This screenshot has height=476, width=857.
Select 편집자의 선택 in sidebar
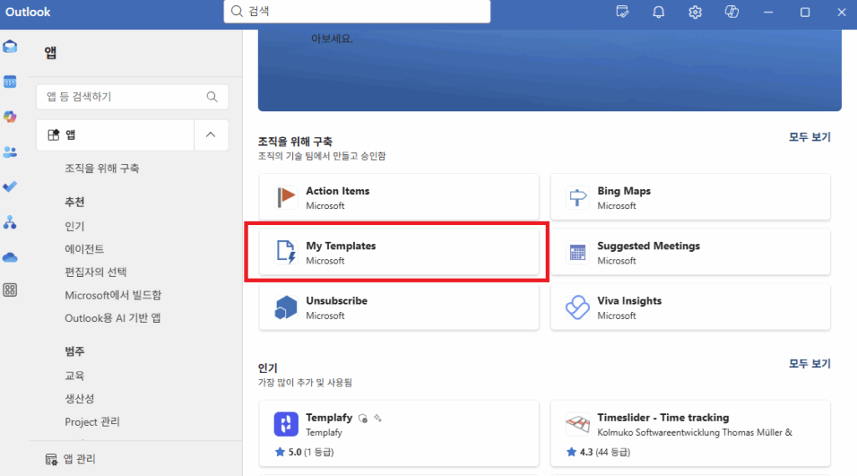pyautogui.click(x=95, y=272)
